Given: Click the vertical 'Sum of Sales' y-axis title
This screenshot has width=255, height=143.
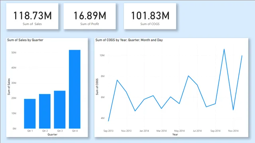Looking at the screenshot, I should click(9, 87).
